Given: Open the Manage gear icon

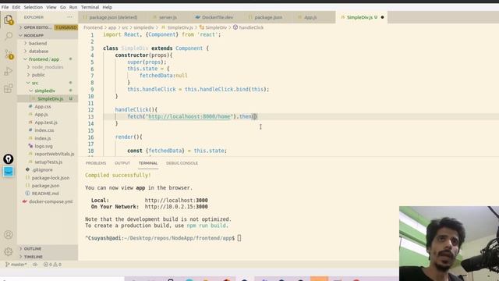Looking at the screenshot, I should pos(9,251).
